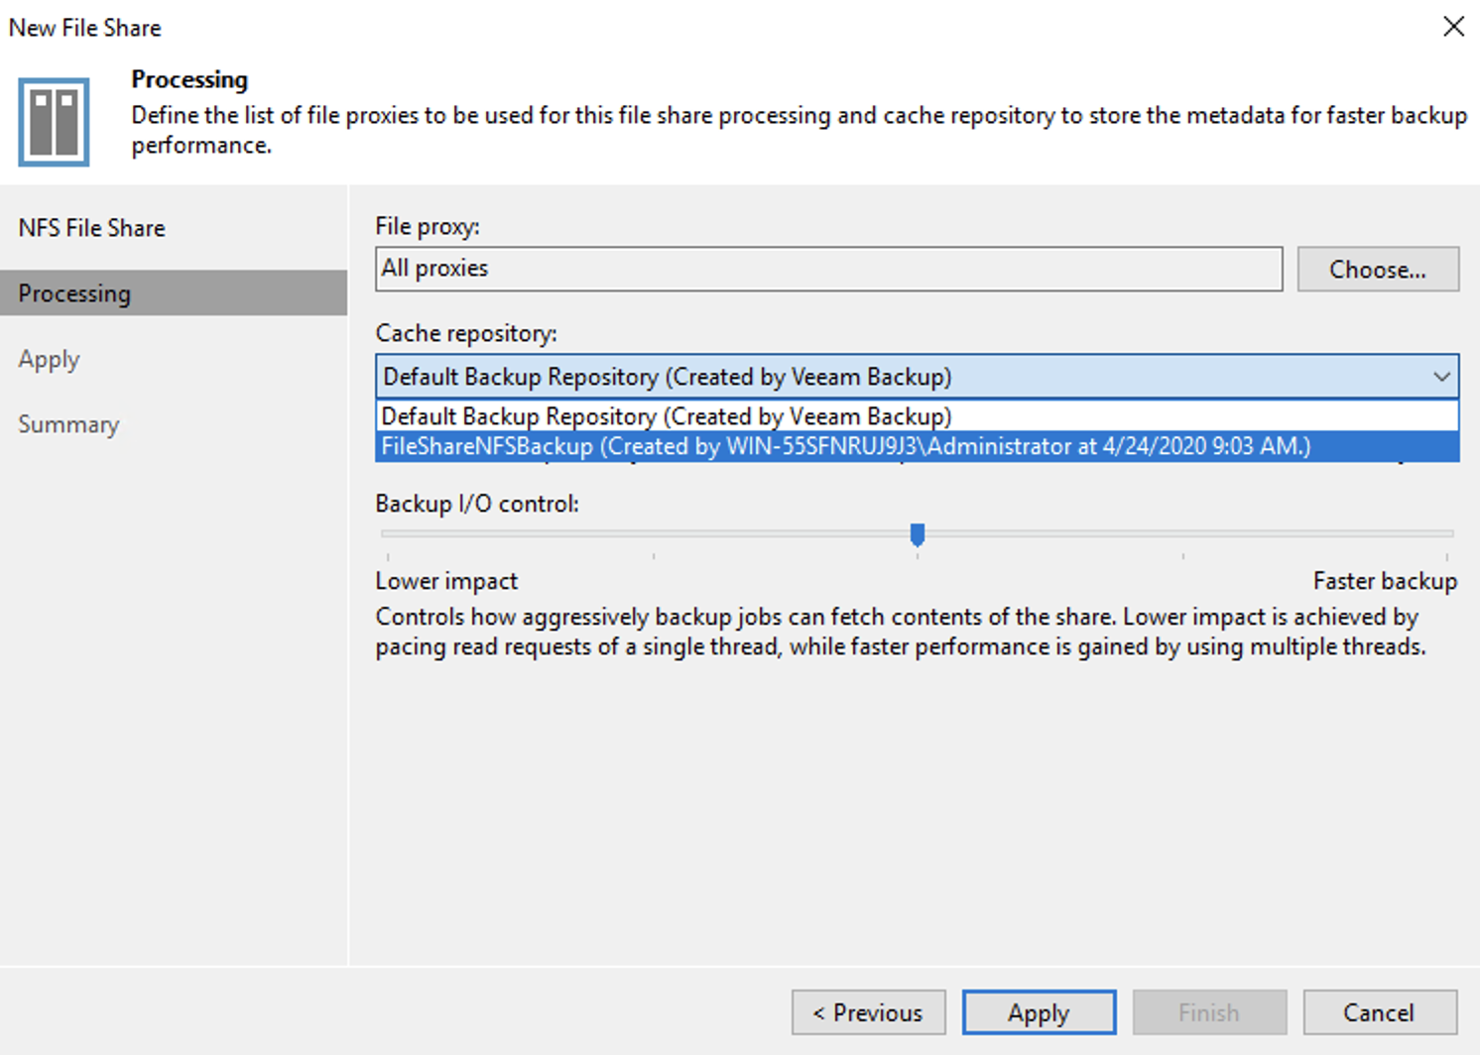This screenshot has height=1055, width=1480.
Task: Click the Faster backup label
Action: tap(1385, 581)
